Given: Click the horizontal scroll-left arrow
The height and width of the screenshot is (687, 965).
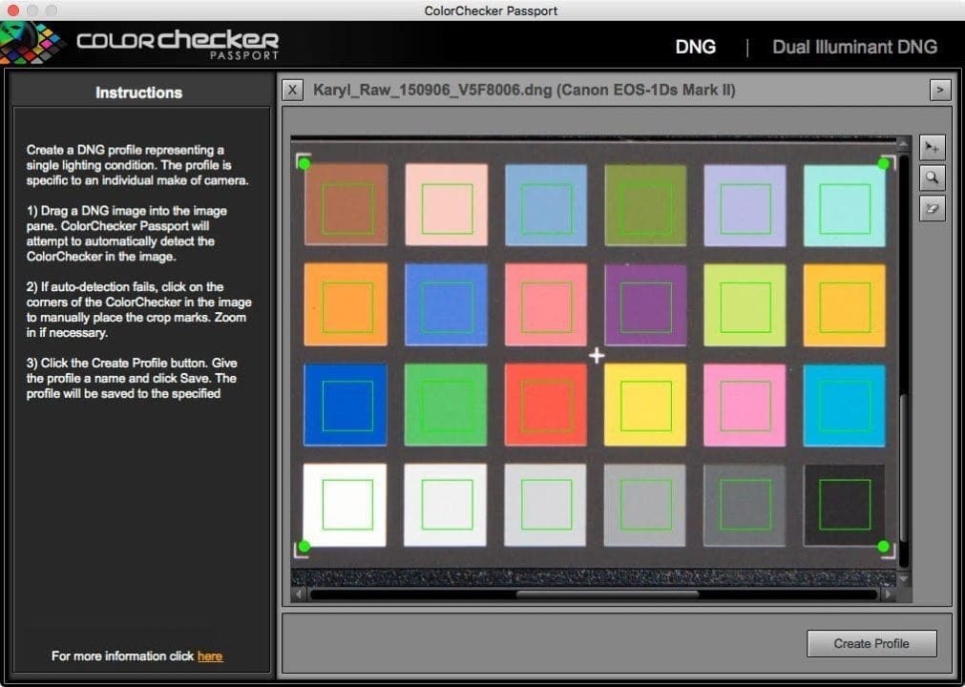Looking at the screenshot, I should [x=299, y=594].
